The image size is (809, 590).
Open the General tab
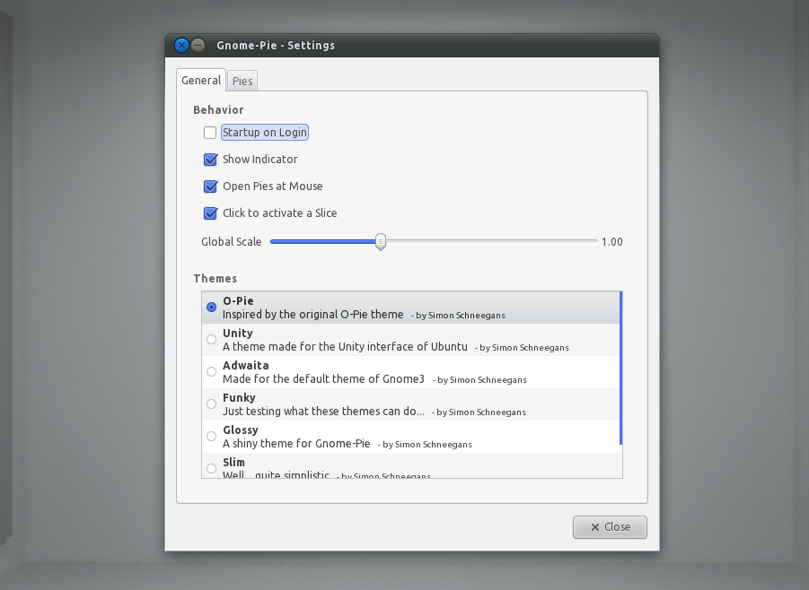click(201, 80)
